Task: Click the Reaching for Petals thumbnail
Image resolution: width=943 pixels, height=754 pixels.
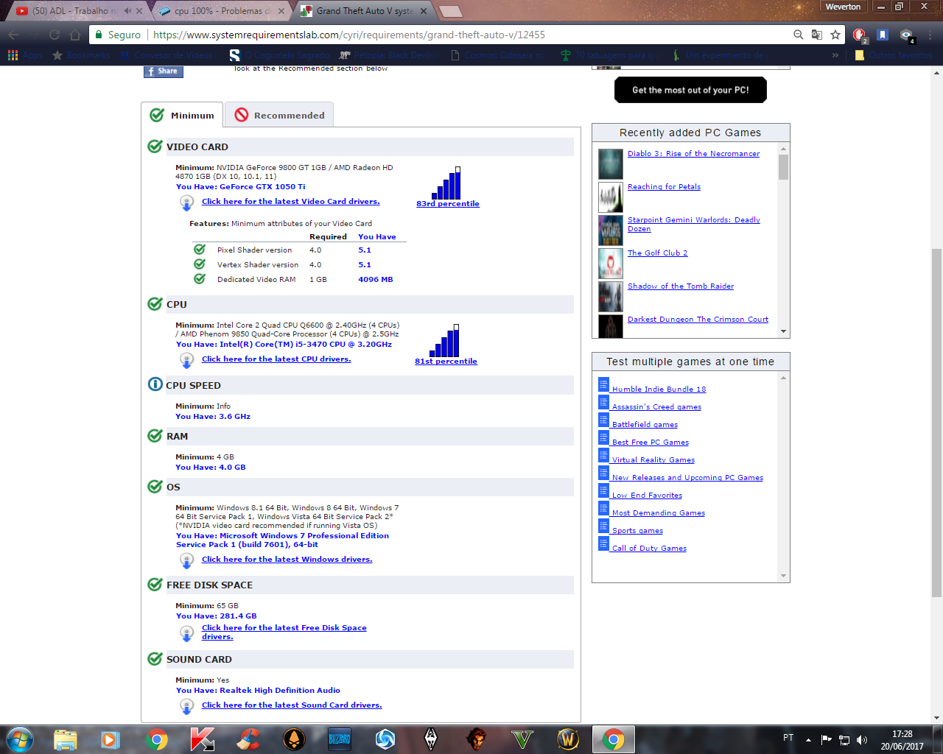Action: (611, 197)
